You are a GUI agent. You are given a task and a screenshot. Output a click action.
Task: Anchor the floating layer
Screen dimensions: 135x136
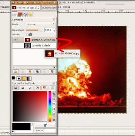click(x=45, y=72)
